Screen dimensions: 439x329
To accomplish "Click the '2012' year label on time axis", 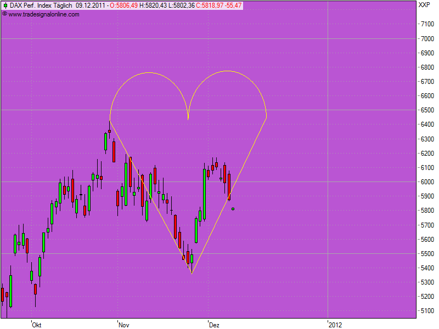I will (x=335, y=325).
